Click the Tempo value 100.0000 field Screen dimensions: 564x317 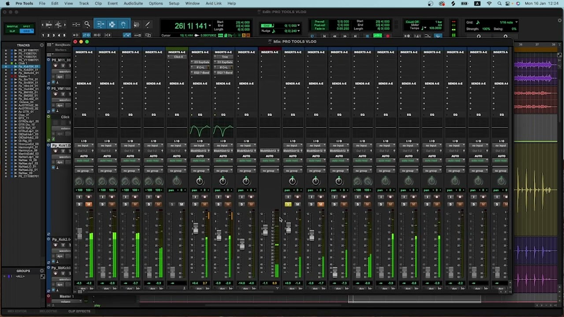435,28
